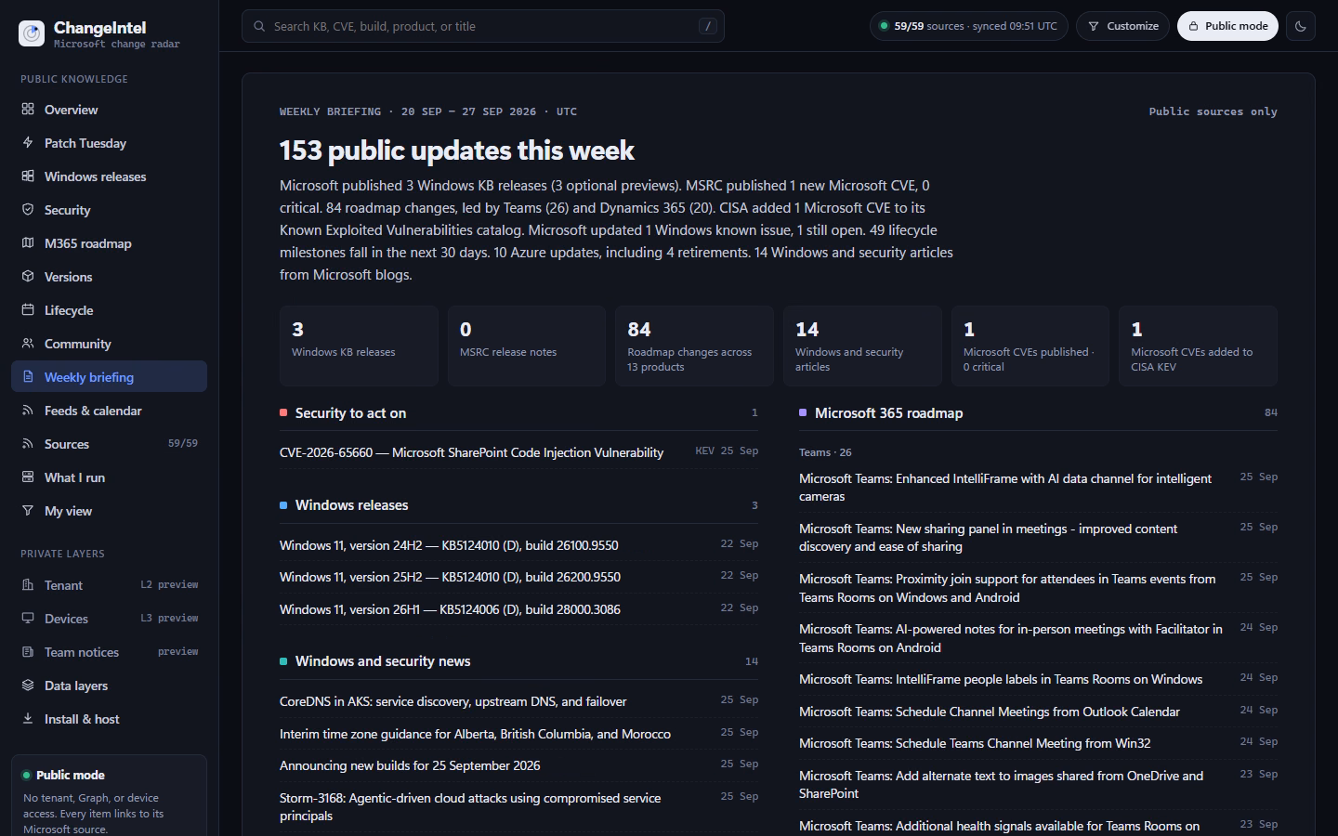This screenshot has width=1338, height=836.
Task: Focus the search KB, CVE field
Action: (483, 26)
